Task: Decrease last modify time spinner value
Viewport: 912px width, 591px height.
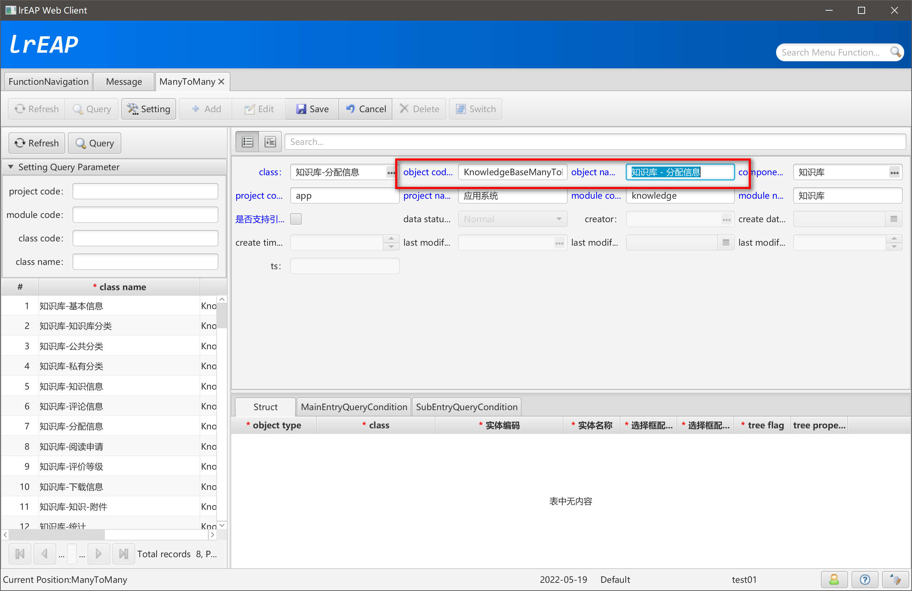Action: [x=894, y=247]
